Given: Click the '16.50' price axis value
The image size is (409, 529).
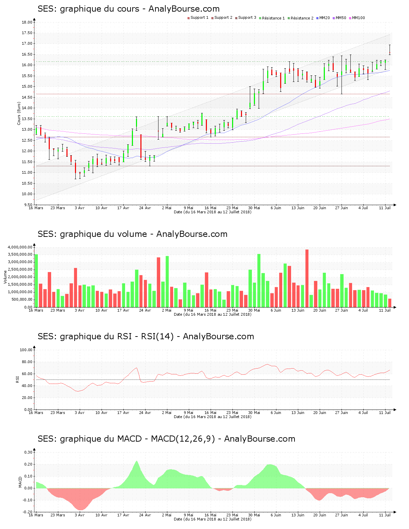Looking at the screenshot, I should pyautogui.click(x=27, y=55).
